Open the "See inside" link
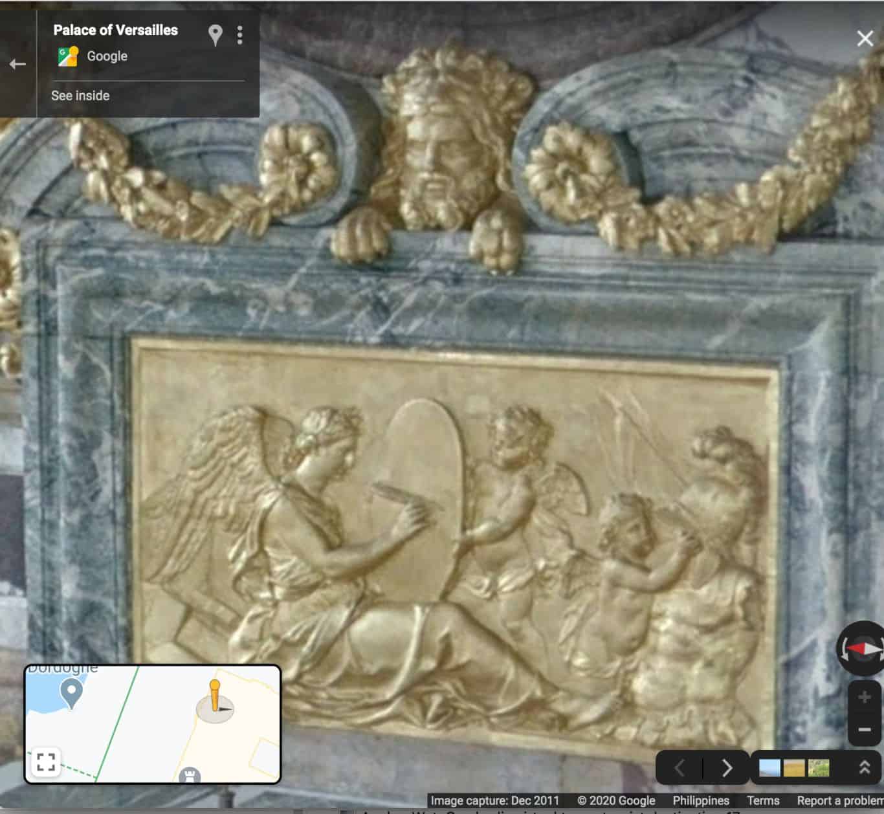 (x=80, y=96)
